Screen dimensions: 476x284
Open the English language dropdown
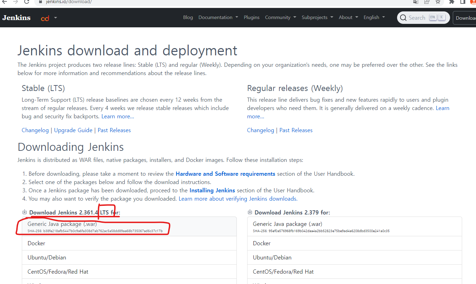pos(374,17)
